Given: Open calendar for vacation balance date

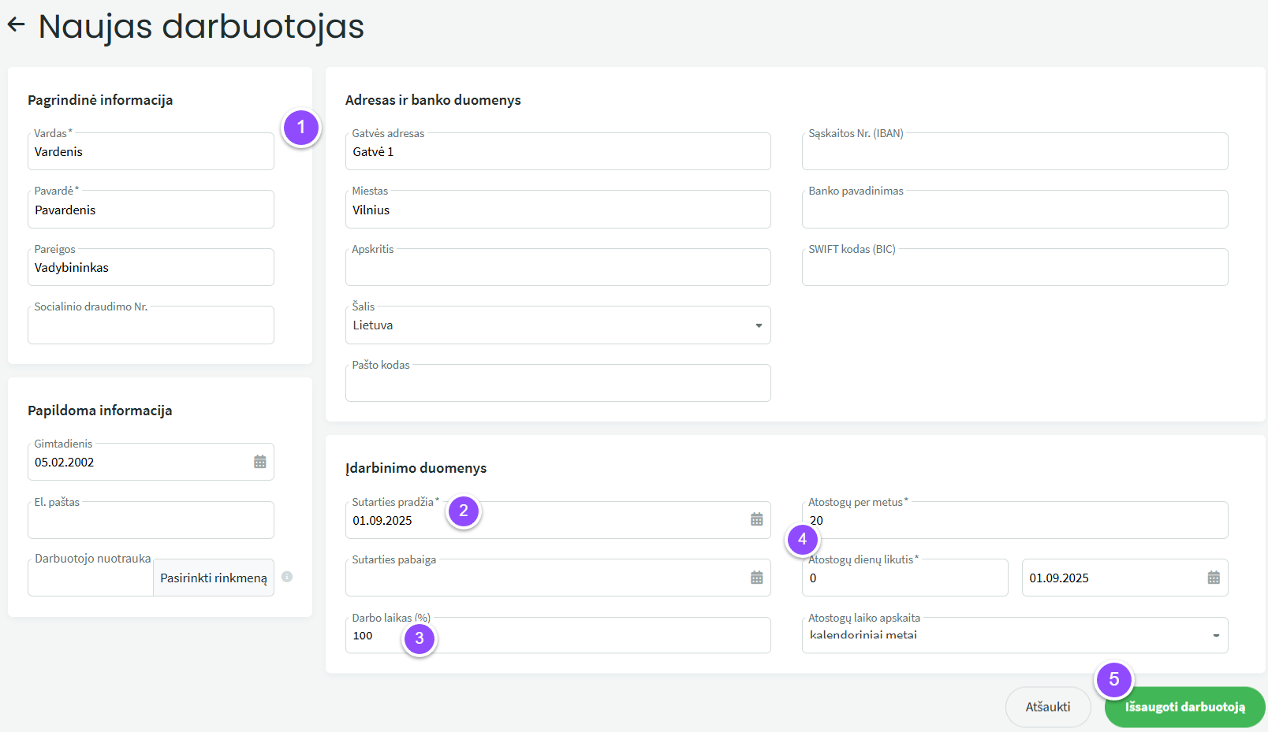Looking at the screenshot, I should [1213, 578].
